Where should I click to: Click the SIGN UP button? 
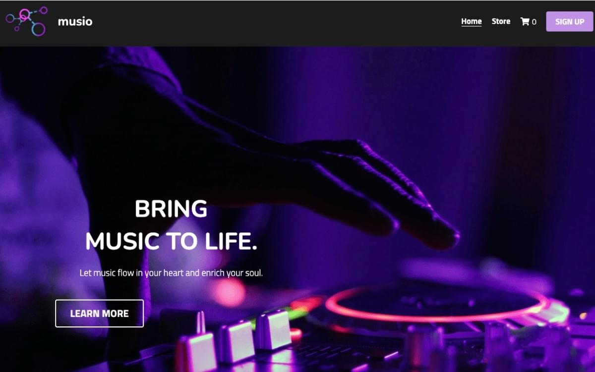tap(570, 22)
